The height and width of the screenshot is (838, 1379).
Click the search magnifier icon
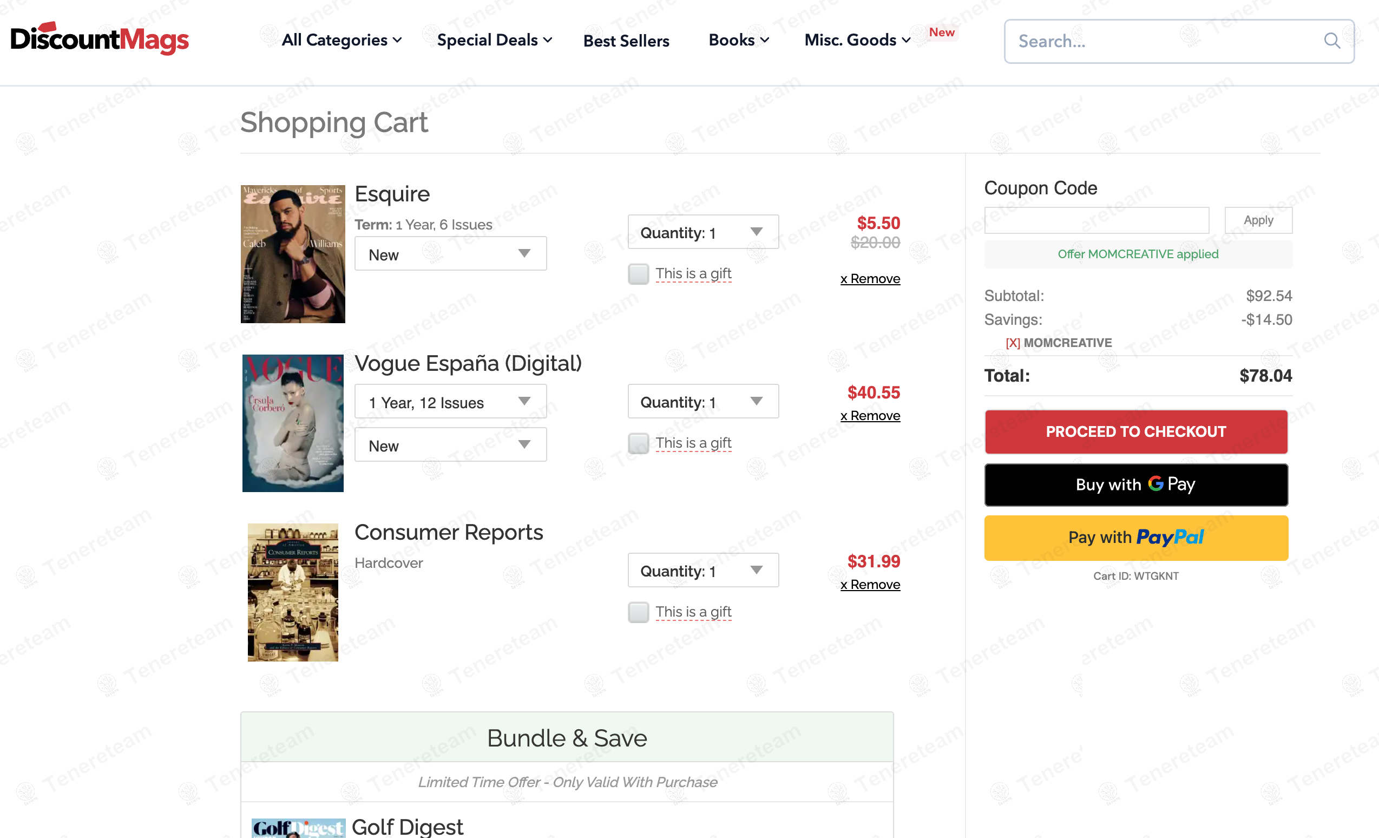click(1331, 41)
